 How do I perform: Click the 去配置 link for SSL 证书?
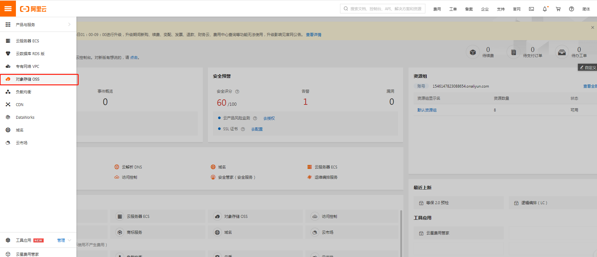257,129
